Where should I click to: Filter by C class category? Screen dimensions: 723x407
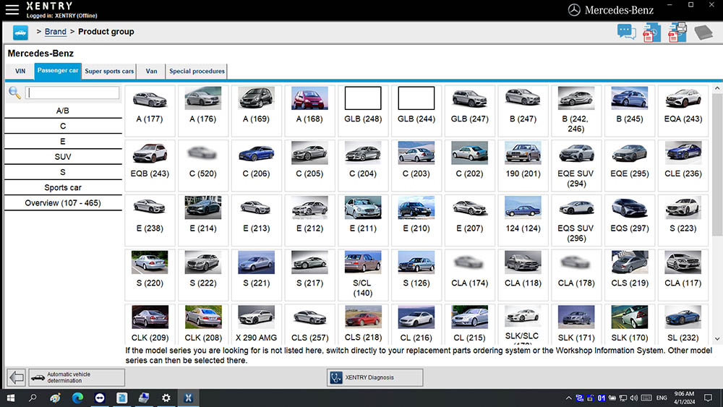63,126
